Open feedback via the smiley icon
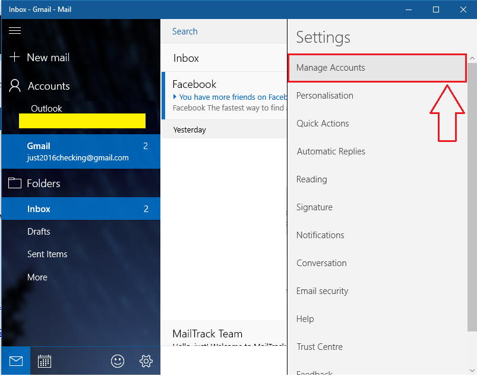 tap(117, 361)
